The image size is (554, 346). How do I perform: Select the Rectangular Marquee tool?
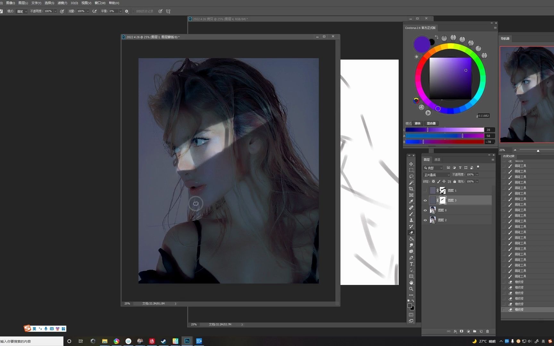pos(411,170)
